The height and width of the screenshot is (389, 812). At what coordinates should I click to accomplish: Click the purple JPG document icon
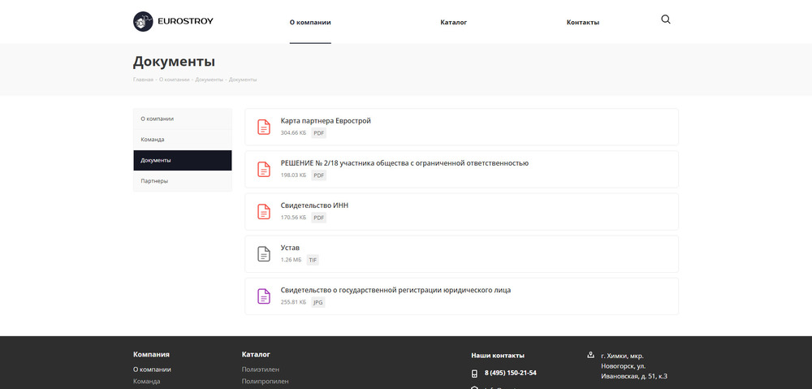point(264,296)
